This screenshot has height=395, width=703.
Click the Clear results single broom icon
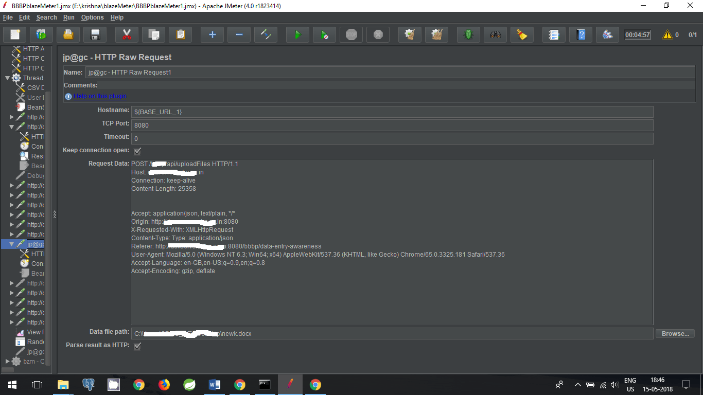click(x=410, y=35)
